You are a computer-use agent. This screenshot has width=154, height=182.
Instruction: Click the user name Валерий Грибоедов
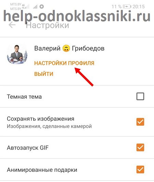pyautogui.click(x=69, y=48)
